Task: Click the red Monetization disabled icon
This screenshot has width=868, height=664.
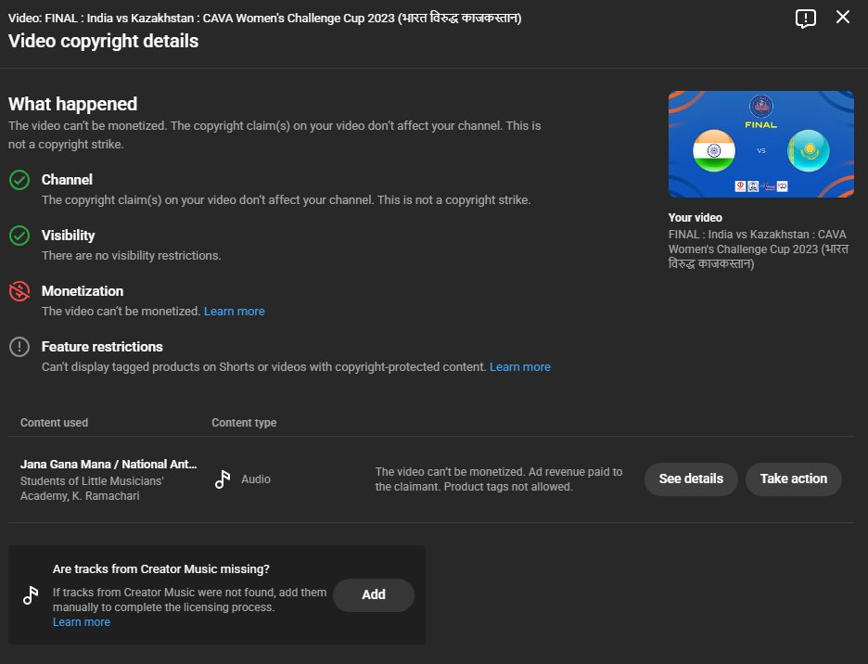Action: pyautogui.click(x=19, y=291)
